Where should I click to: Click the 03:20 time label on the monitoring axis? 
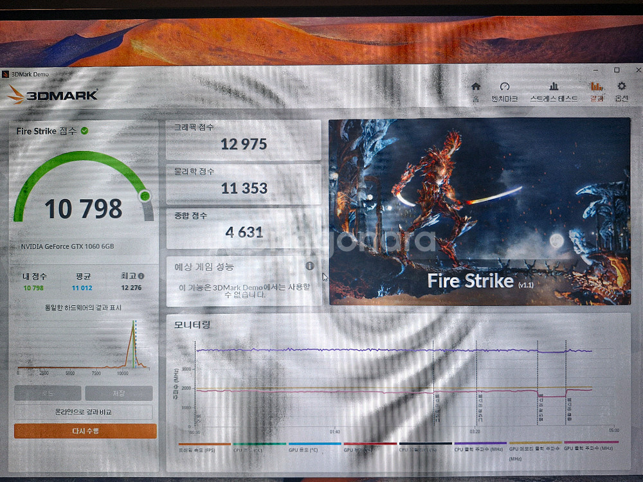tap(475, 432)
